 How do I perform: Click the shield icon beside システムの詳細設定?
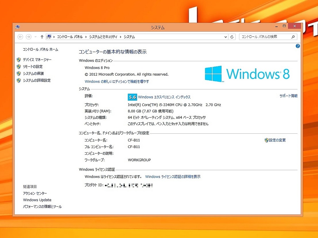(19, 80)
